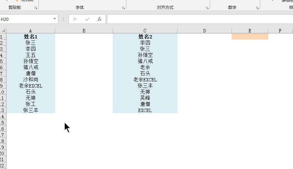
Task: Select column C header
Action: [145, 30]
